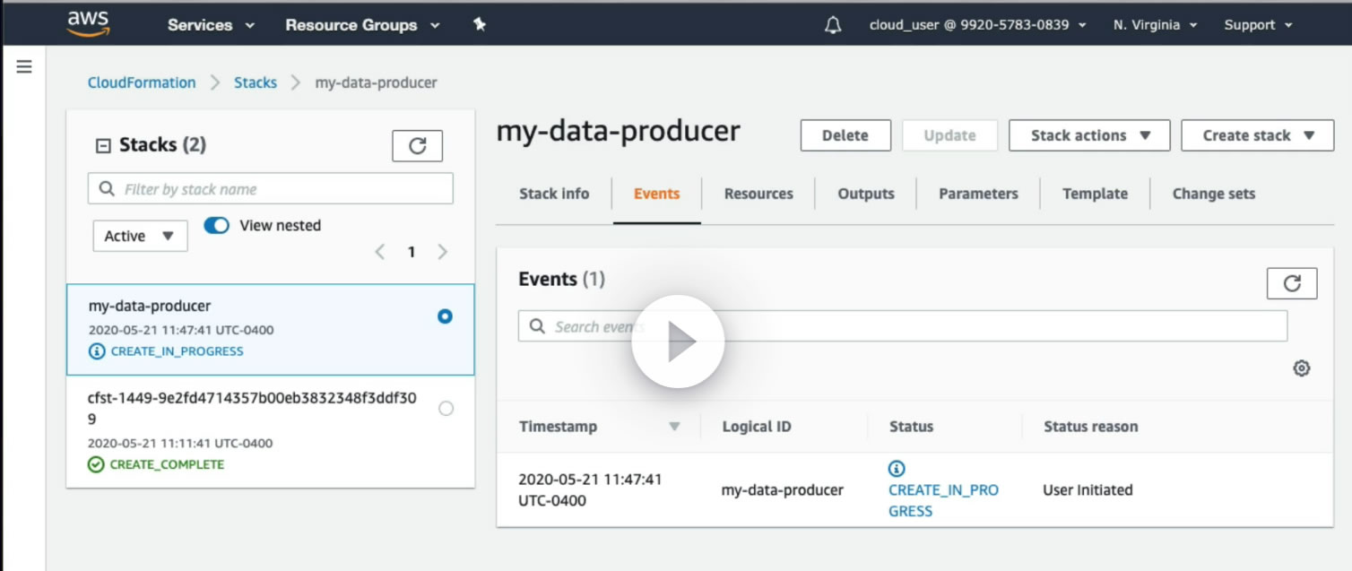Screen dimensions: 1352x571
Task: Open the Create stack dropdown
Action: (x=1257, y=135)
